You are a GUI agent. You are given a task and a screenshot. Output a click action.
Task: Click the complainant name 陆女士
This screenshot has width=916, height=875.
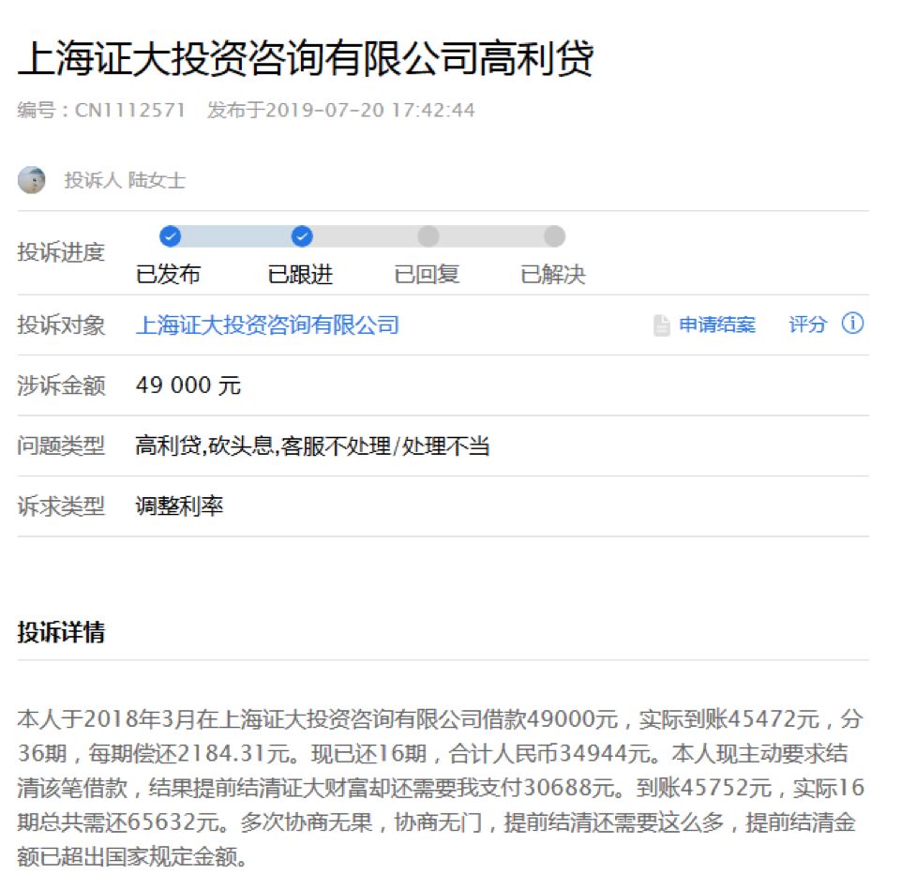tap(157, 180)
